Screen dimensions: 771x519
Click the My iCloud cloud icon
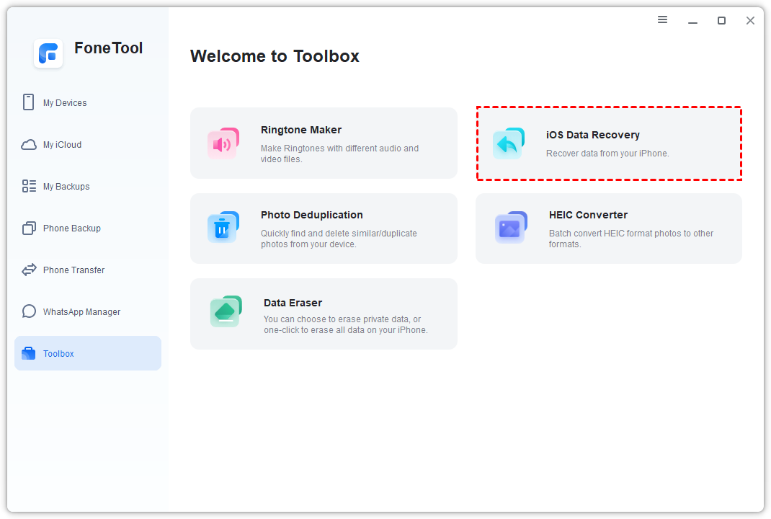(29, 145)
